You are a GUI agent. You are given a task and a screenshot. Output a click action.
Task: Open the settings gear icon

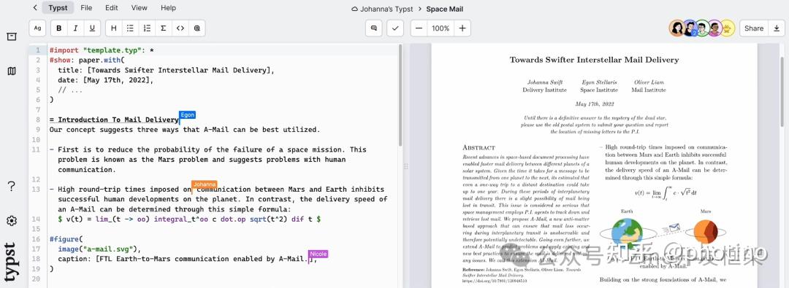point(12,221)
